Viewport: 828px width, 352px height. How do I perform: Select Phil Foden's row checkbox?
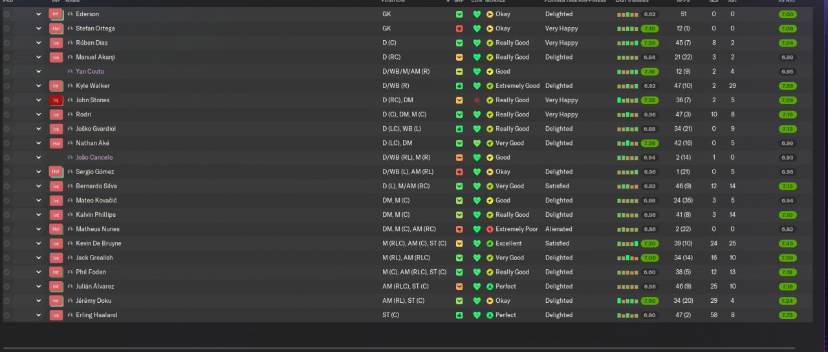[x=6, y=272]
